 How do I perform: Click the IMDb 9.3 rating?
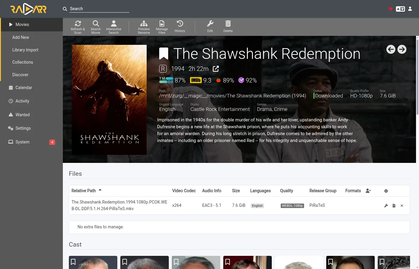(201, 80)
